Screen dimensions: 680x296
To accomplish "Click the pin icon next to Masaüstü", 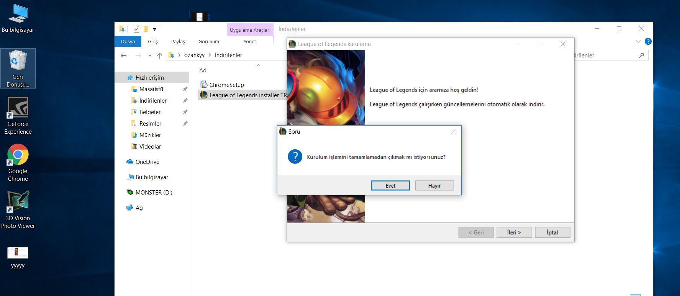I will [185, 89].
